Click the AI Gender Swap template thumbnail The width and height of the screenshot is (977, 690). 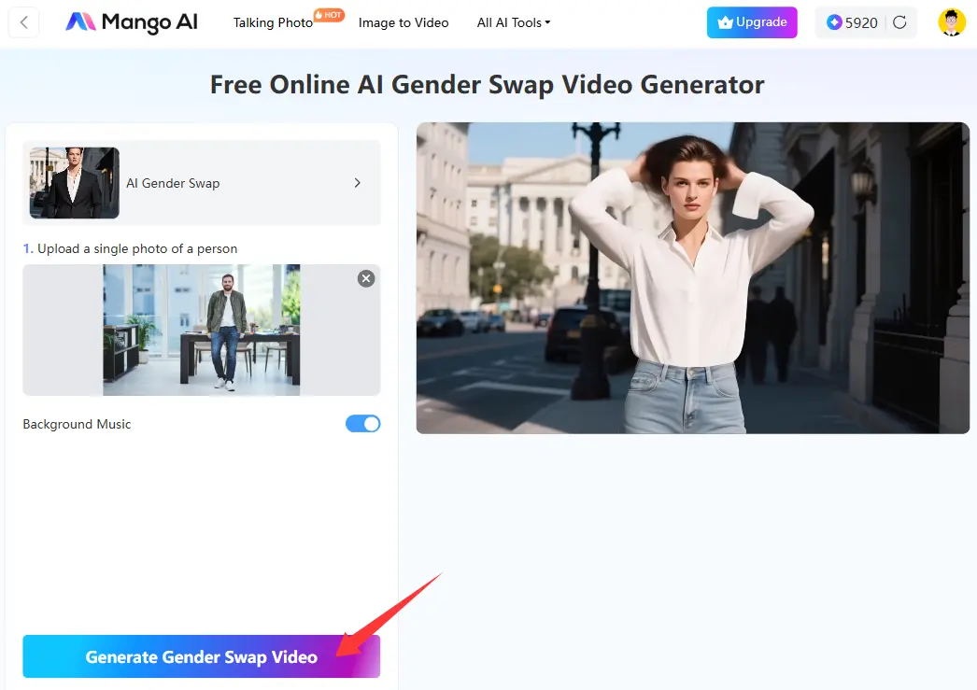coord(74,183)
